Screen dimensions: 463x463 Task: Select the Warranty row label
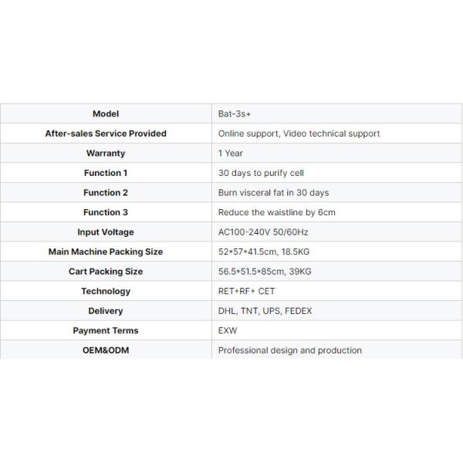point(106,153)
